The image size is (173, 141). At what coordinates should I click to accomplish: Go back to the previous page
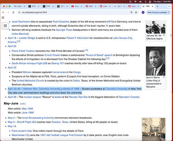pyautogui.click(x=3, y=12)
